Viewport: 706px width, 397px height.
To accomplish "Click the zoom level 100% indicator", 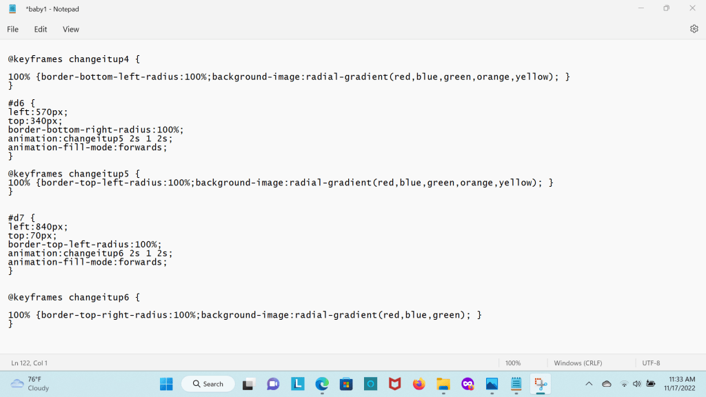I will coord(513,363).
